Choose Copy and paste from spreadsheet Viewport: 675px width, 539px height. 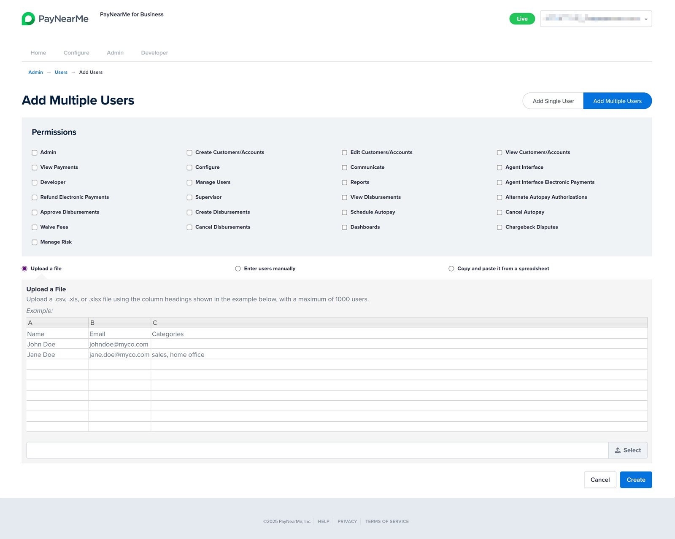coord(451,269)
